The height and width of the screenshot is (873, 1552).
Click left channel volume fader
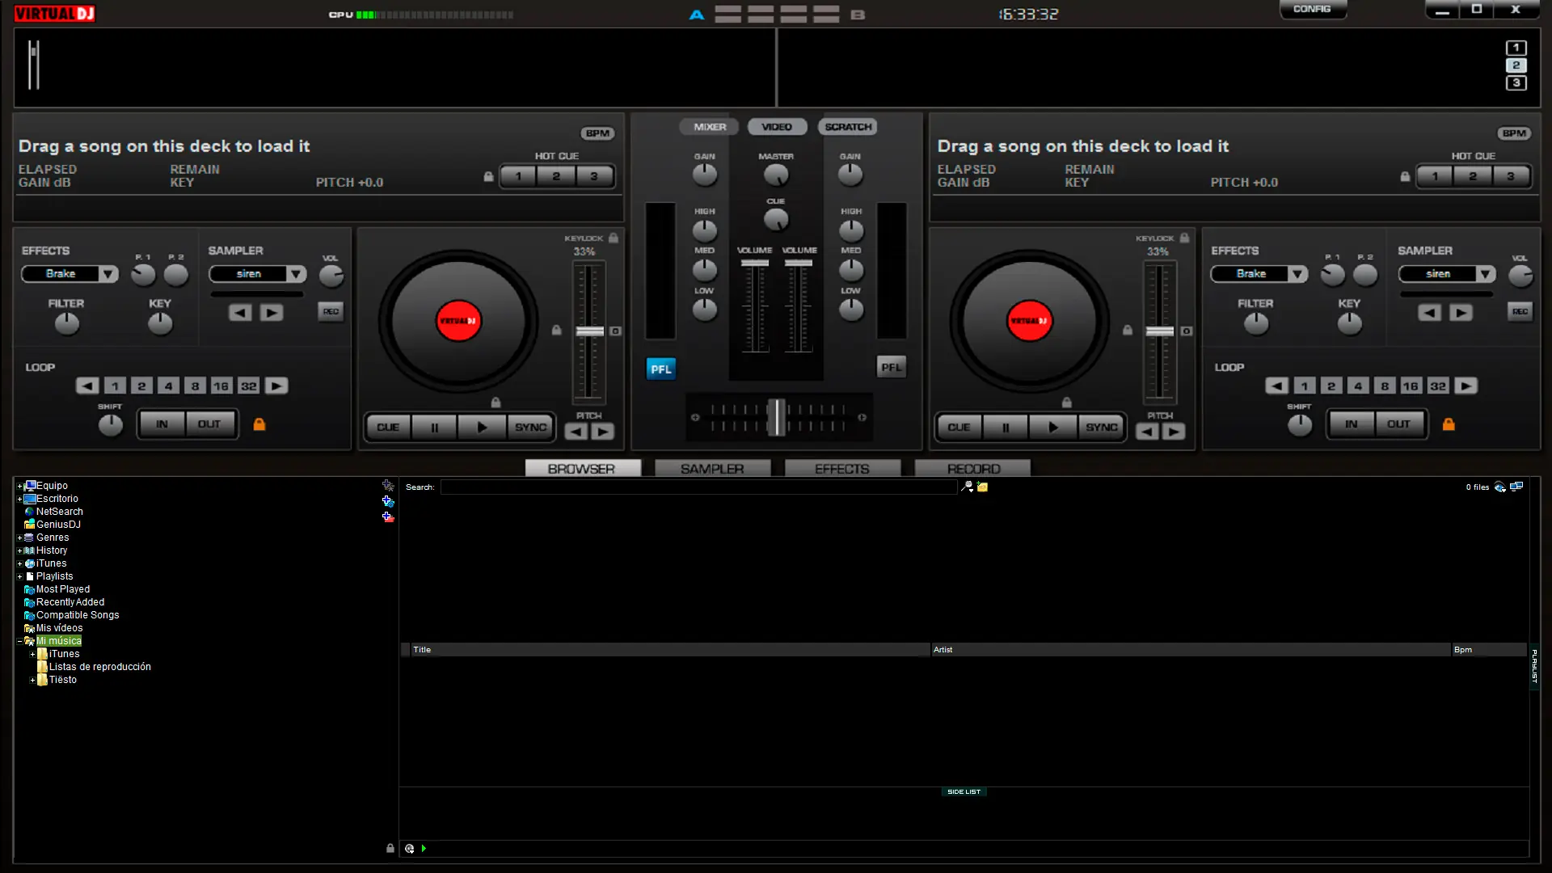coord(755,264)
